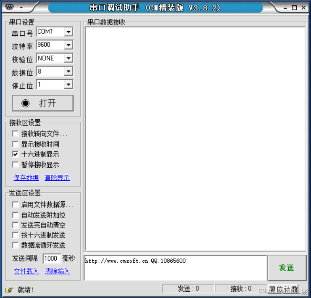Click the 复位计数 button
This screenshot has width=311, height=298.
(284, 289)
